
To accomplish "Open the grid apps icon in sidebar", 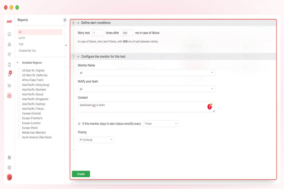I will (9, 157).
